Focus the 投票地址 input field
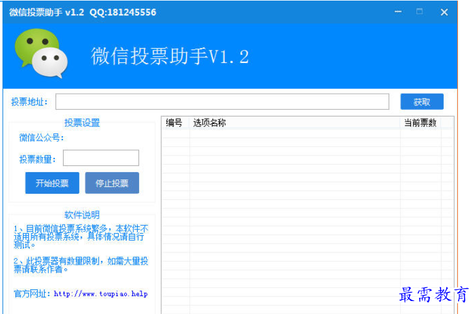This screenshot has height=314, width=474. 222,102
